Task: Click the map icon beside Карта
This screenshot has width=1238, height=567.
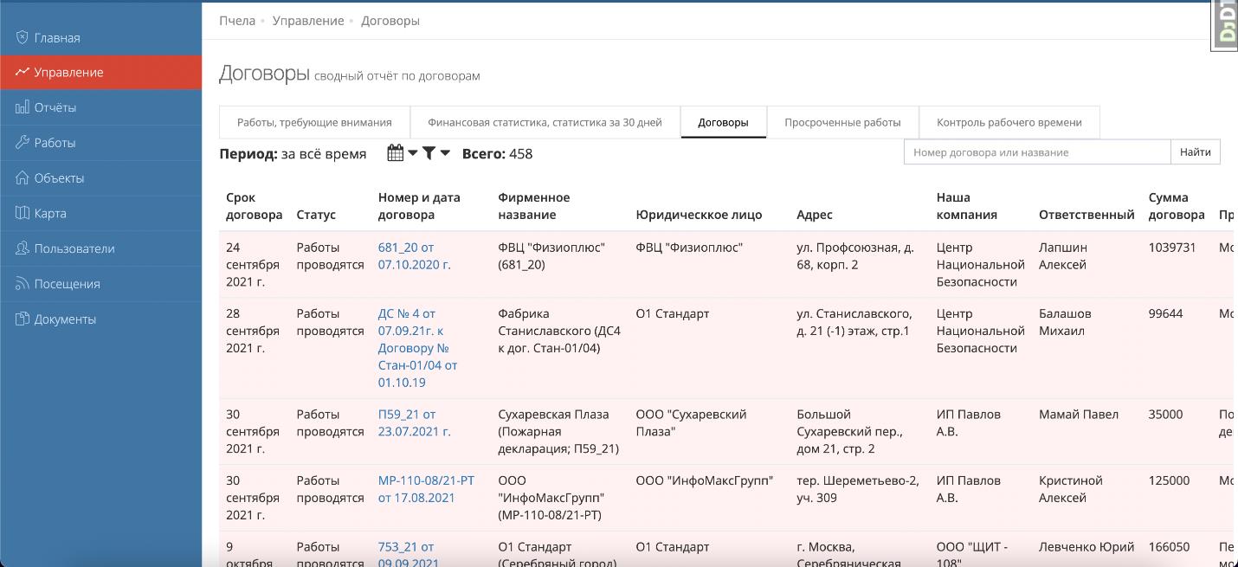Action: [x=23, y=213]
